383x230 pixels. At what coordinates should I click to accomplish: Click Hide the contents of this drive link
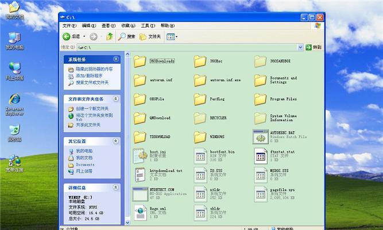tap(94, 69)
